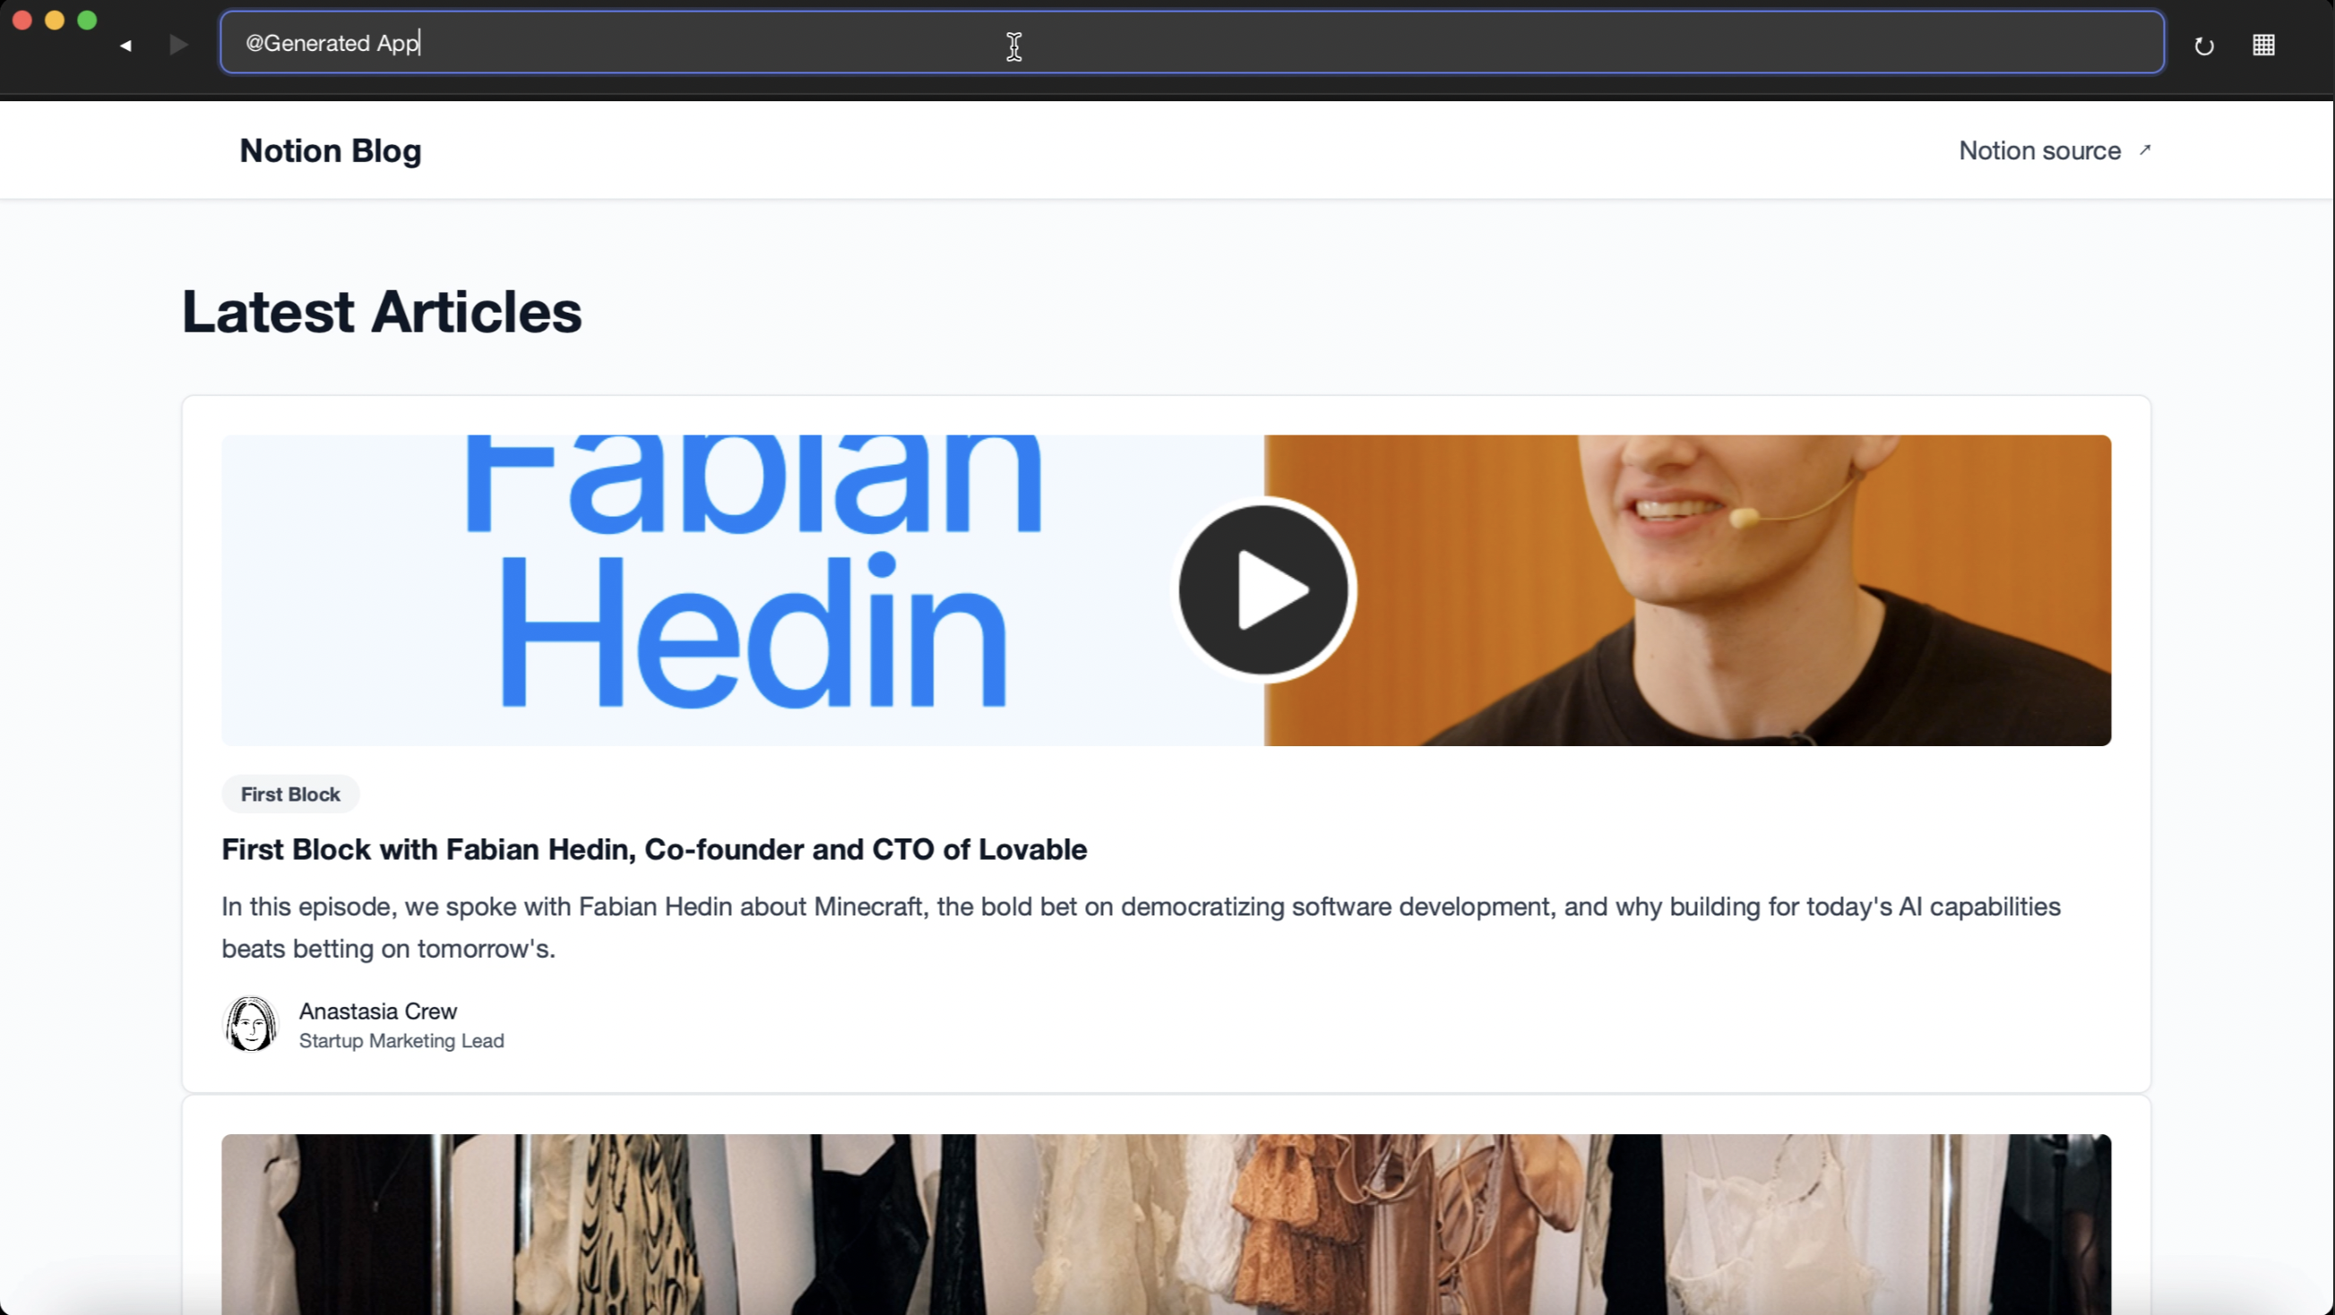
Task: Reload the page with refresh icon
Action: pyautogui.click(x=2203, y=46)
